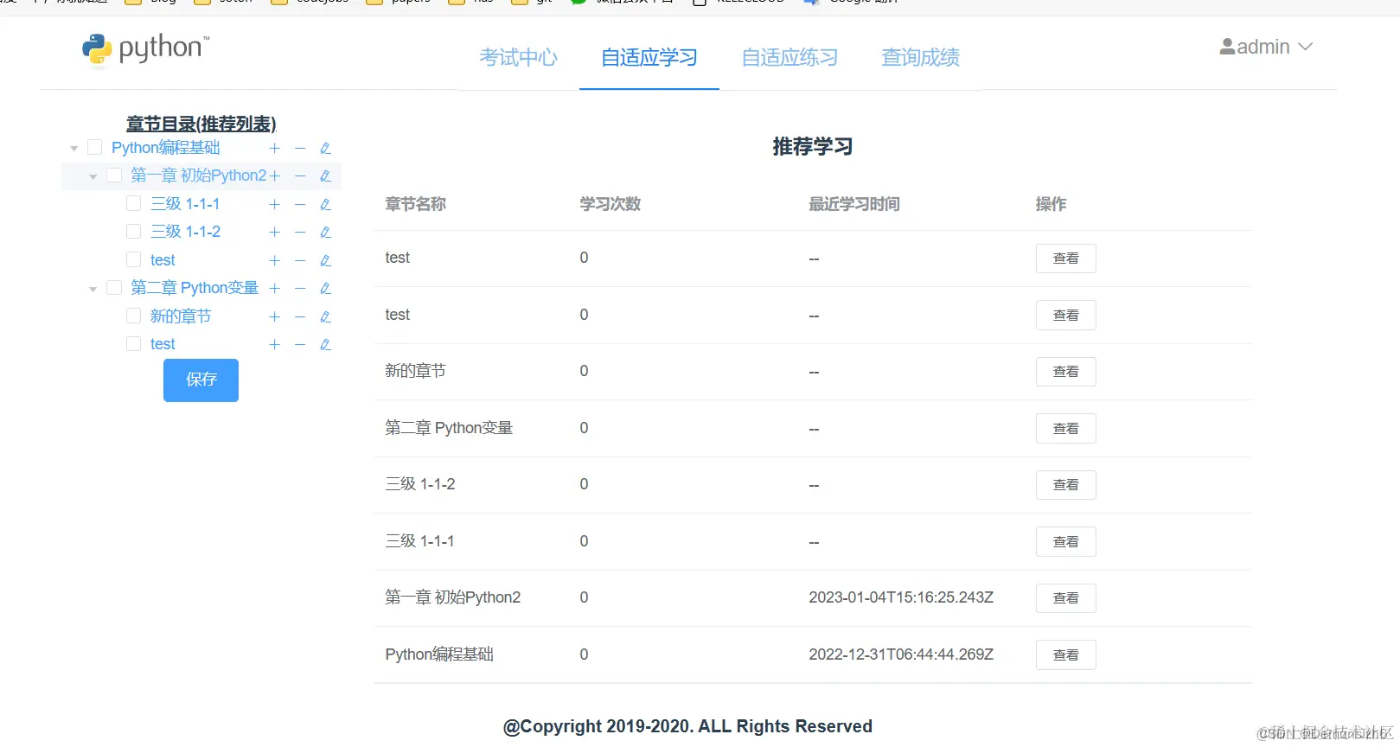Delete the 三级 1-1-2 tree entry
The height and width of the screenshot is (747, 1400).
coord(300,233)
